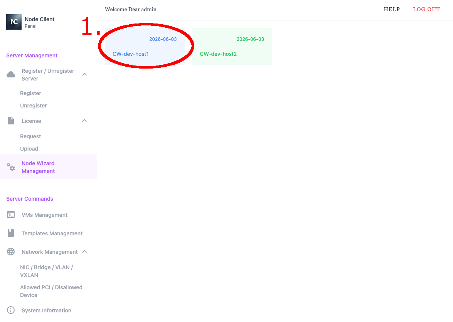
Task: Select NIC / Bridge / VLAN / VXLAN
Action: [x=46, y=271]
